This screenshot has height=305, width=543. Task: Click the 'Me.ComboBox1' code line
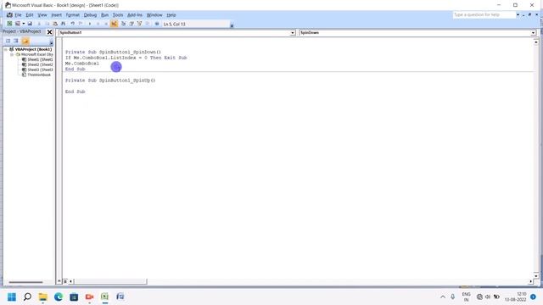click(82, 64)
